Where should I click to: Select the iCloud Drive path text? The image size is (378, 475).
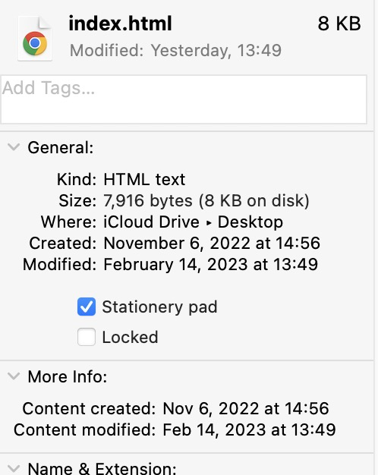pyautogui.click(x=151, y=222)
